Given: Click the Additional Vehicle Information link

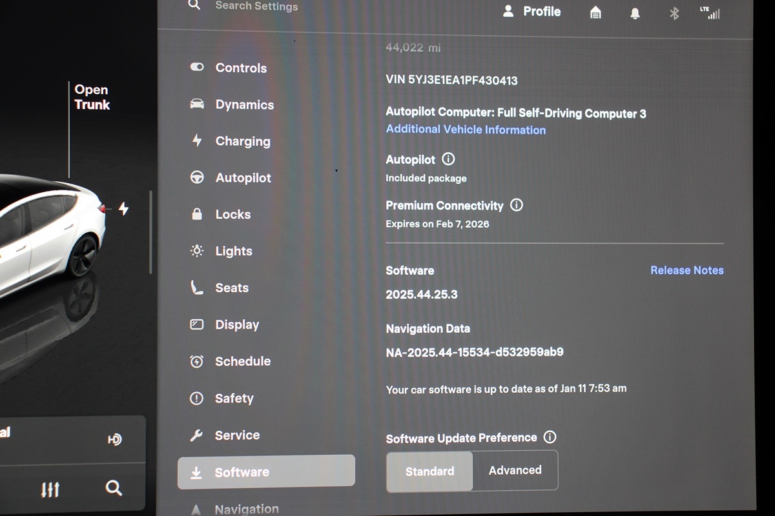Looking at the screenshot, I should 466,130.
